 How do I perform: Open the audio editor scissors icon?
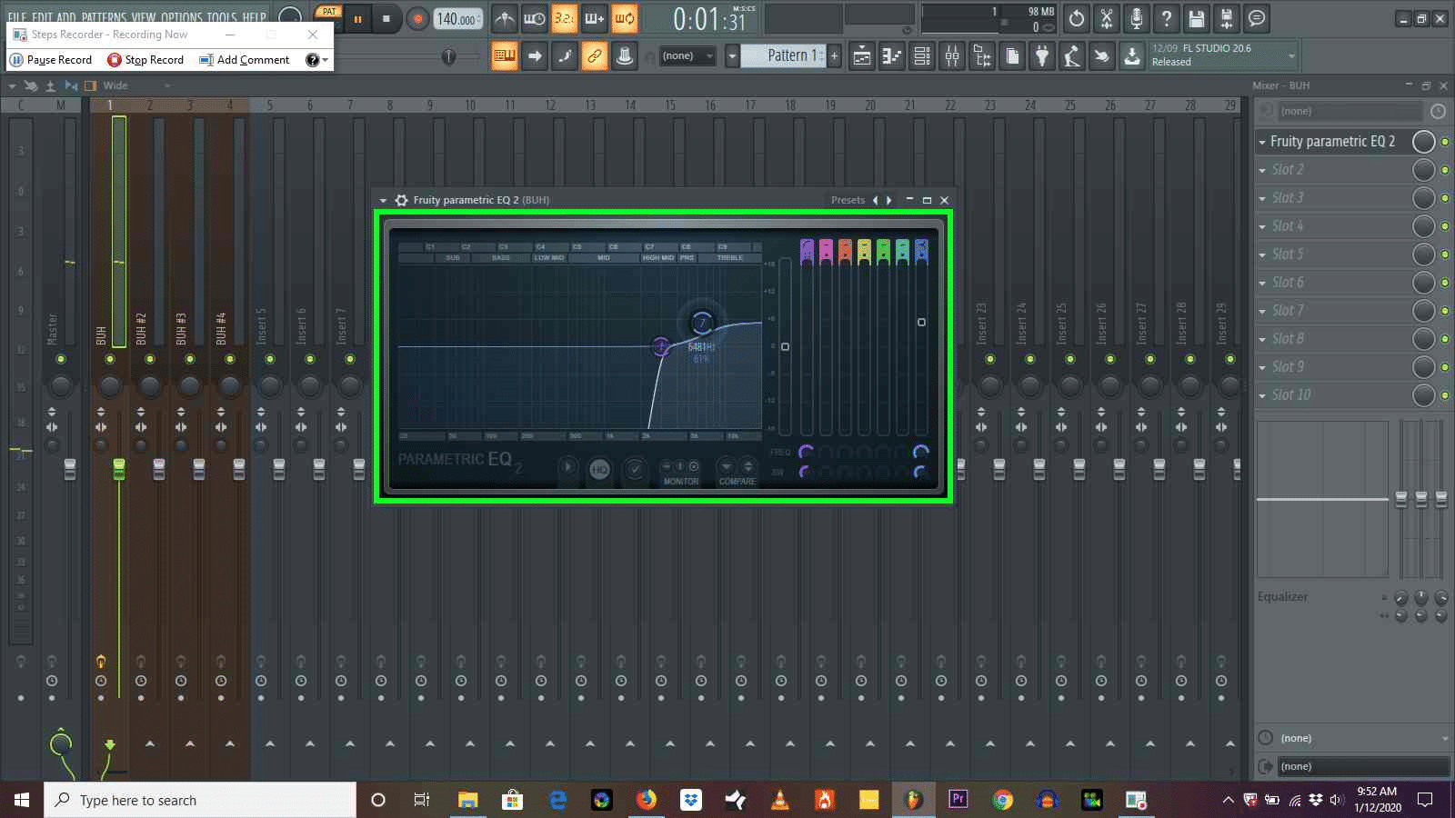tap(1107, 18)
